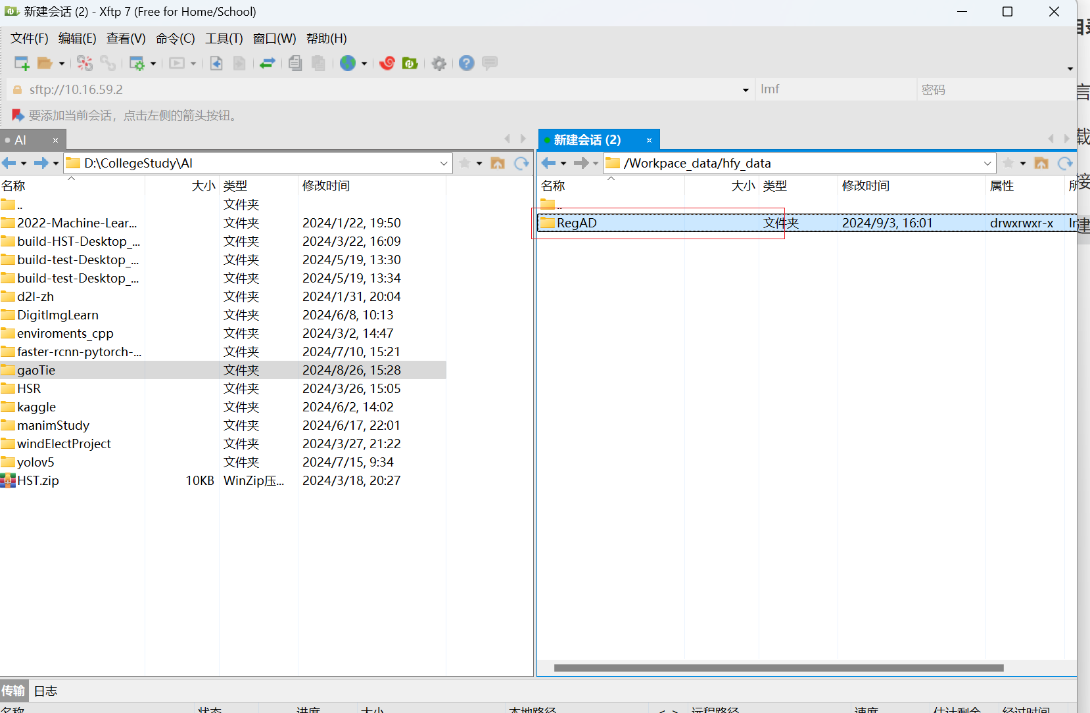Screen dimensions: 1090x713
Task: Open the 查看(V) menu
Action: coord(126,39)
